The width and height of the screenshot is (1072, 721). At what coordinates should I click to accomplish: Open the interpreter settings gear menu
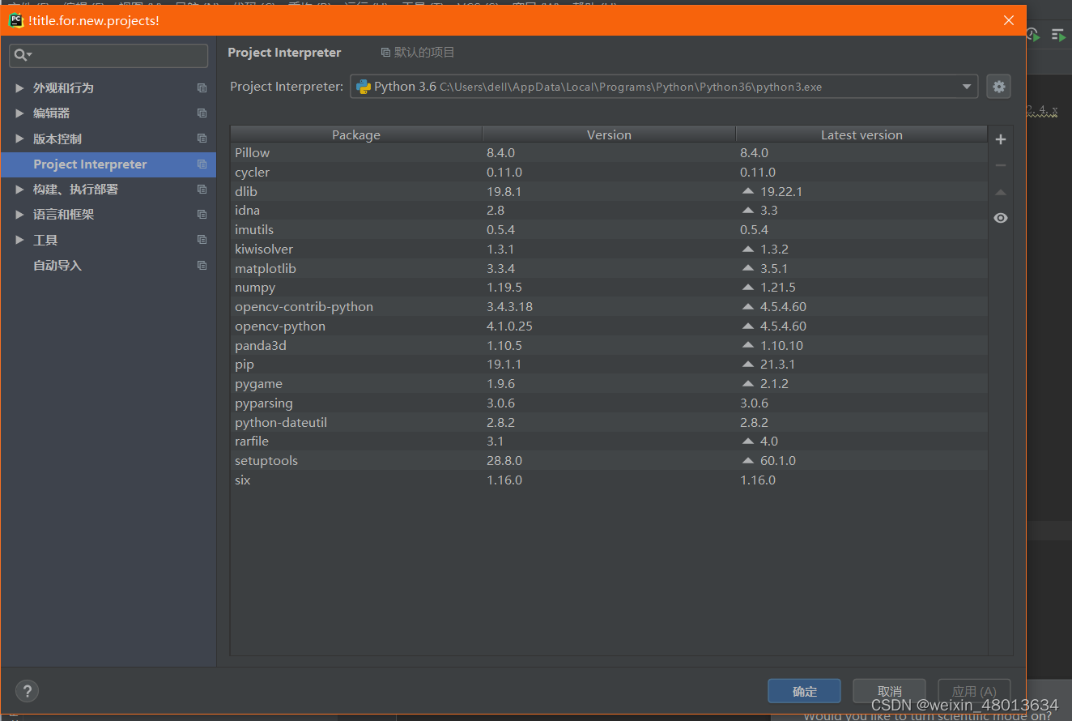998,87
